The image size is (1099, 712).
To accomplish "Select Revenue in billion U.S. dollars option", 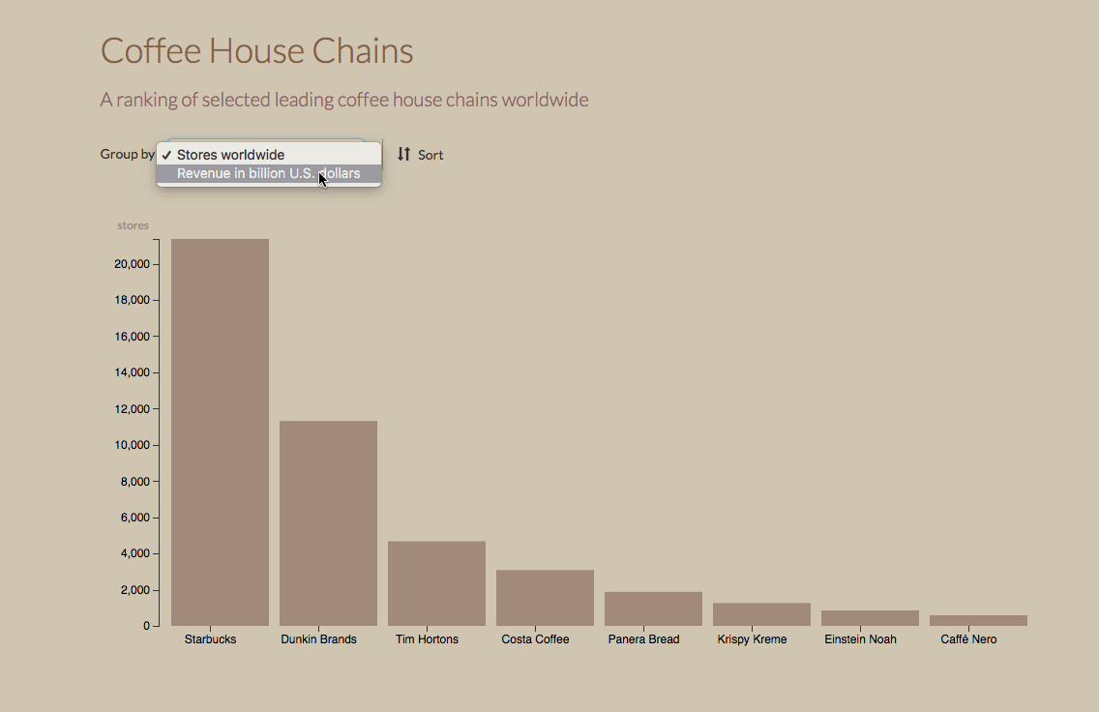I will coord(269,173).
